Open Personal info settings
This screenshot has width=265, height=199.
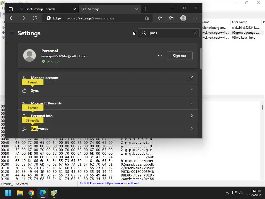coord(108,116)
